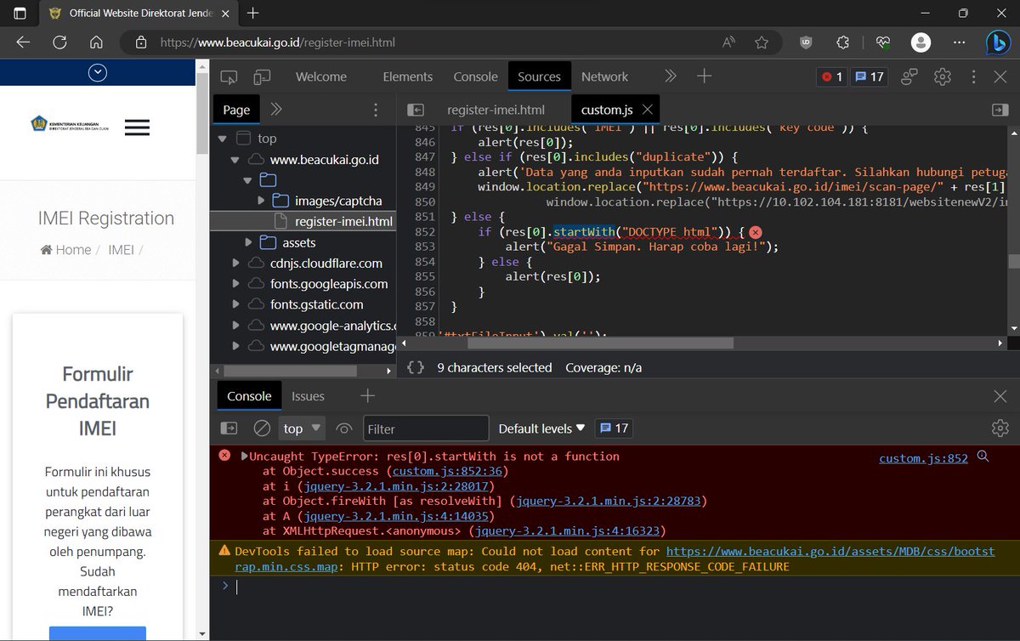Click the red error count badge
This screenshot has width=1020, height=641.
tap(830, 77)
